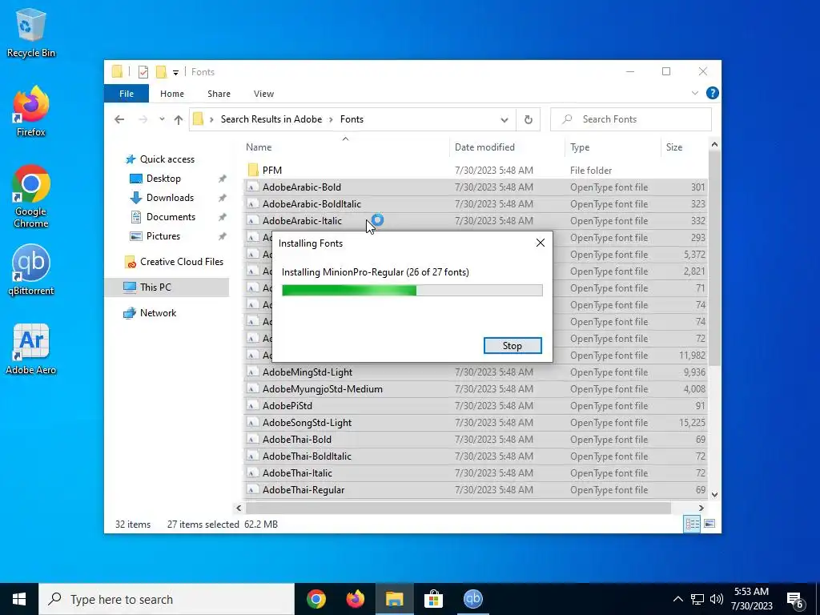Open File Explorer from the taskbar
820x615 pixels.
tap(394, 599)
